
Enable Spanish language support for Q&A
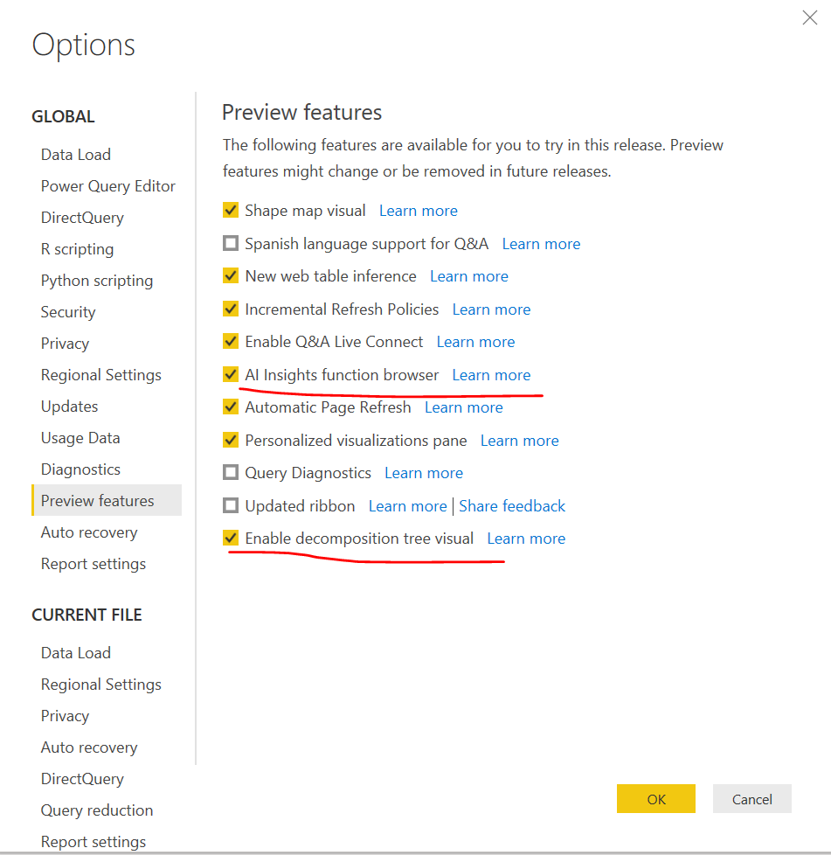point(231,244)
